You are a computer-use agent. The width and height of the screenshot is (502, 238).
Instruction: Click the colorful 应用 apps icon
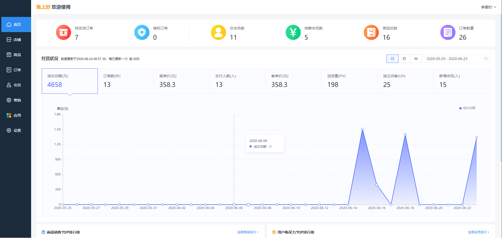tap(9, 115)
